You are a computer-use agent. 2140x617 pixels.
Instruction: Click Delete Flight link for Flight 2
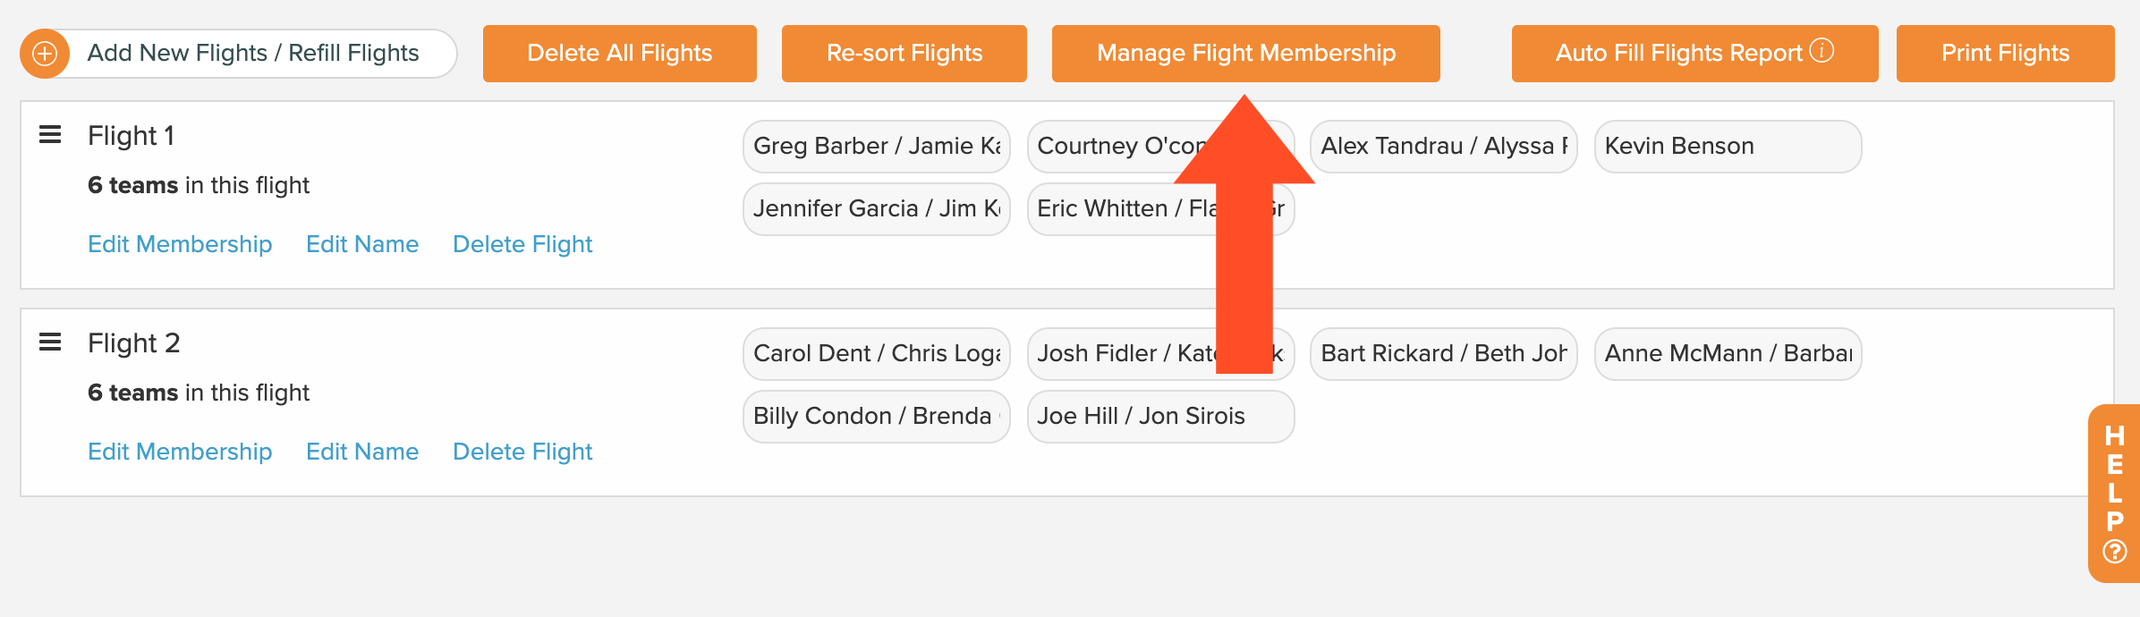click(x=522, y=452)
